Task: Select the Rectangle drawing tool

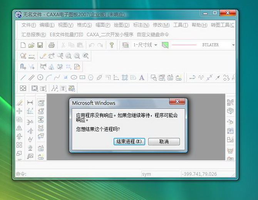Action: [82, 77]
